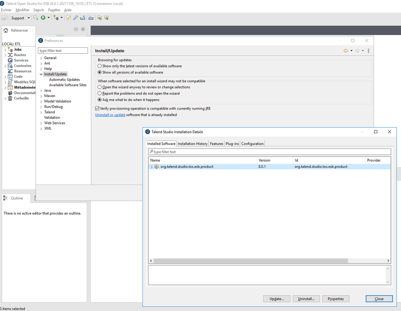Expand the org.talend.studio.tos.esb.product row

(152, 167)
